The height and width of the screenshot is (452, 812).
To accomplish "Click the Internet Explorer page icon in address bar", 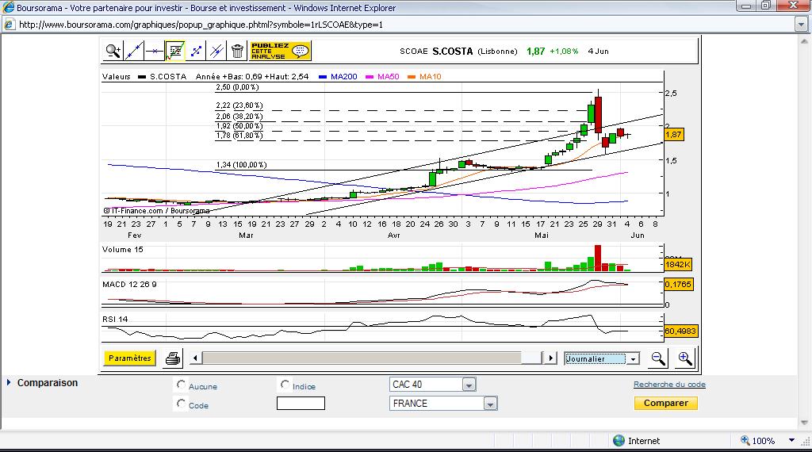I will [x=9, y=25].
